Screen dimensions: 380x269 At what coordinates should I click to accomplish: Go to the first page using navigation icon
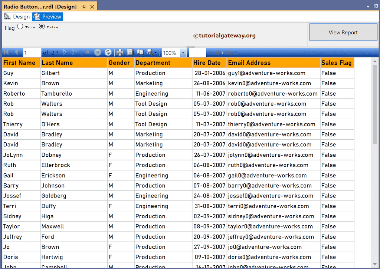6,52
